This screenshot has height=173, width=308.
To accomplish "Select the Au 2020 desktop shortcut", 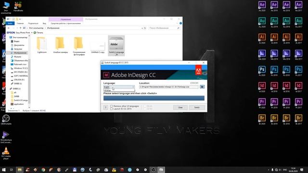I will 262,23.
